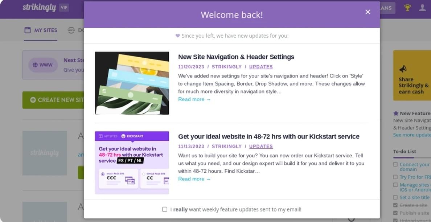Click the My Sites window icon
This screenshot has width=431, height=222.
28,30
